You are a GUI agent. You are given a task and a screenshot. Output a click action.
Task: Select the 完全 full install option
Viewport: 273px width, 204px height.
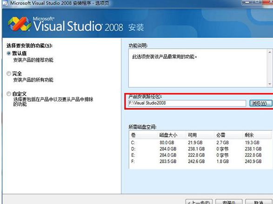pyautogui.click(x=8, y=73)
